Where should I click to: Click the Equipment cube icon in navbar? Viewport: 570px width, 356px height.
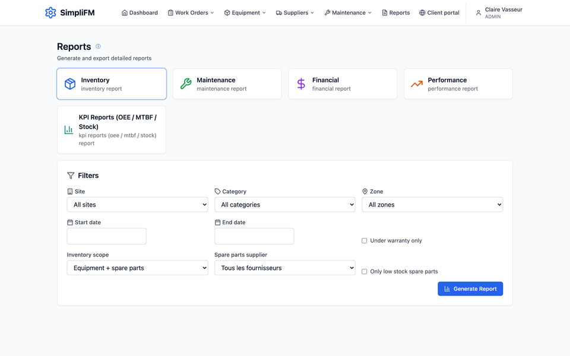227,12
